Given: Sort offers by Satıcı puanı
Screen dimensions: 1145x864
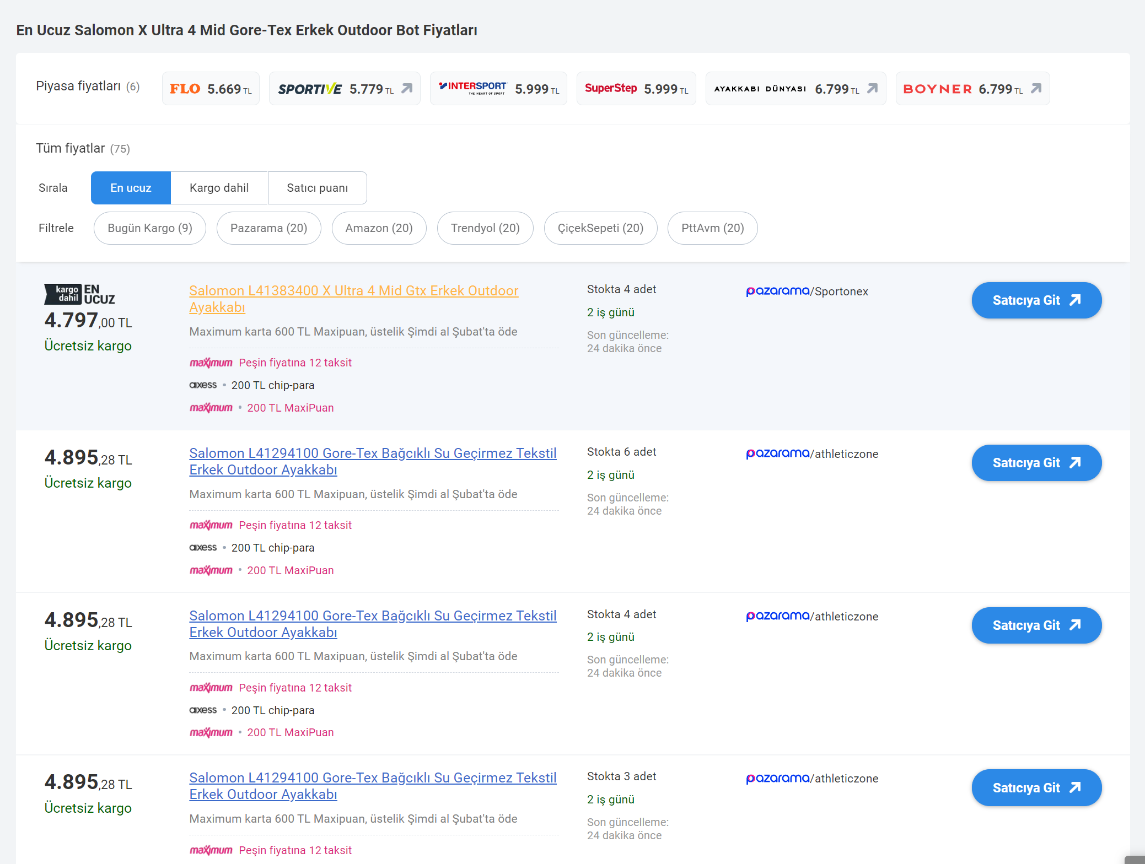Looking at the screenshot, I should (x=318, y=188).
